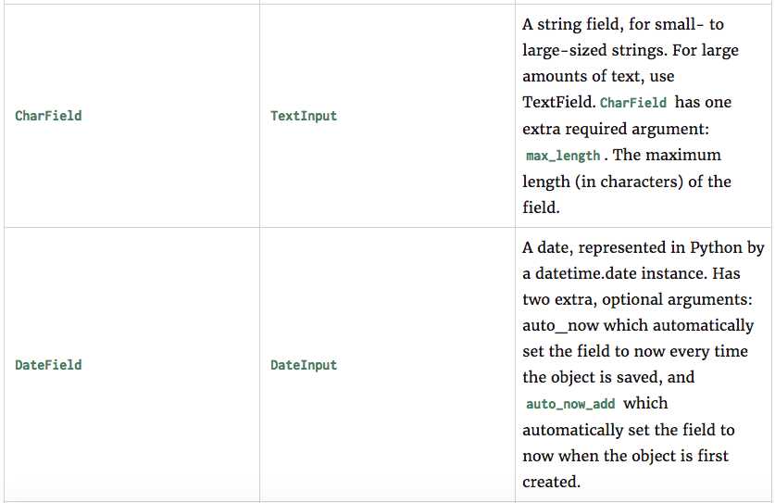The height and width of the screenshot is (503, 775).
Task: Click the inline CharField code in description
Action: click(633, 103)
